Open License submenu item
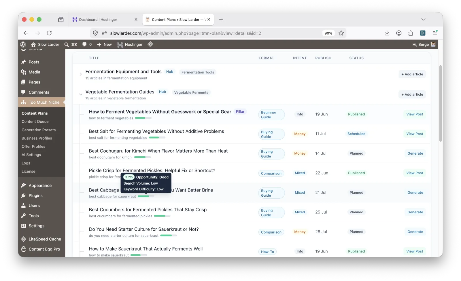 coord(29,171)
